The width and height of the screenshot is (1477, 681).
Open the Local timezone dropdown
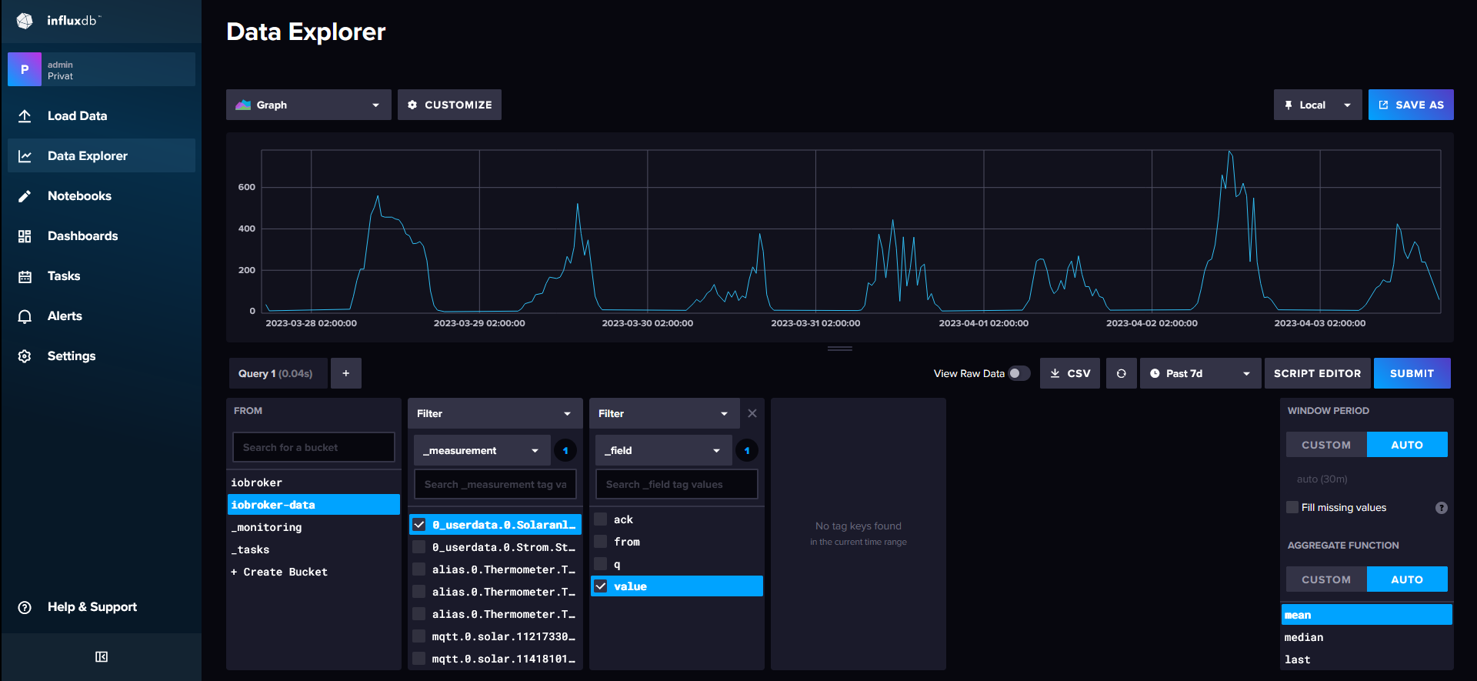point(1318,105)
